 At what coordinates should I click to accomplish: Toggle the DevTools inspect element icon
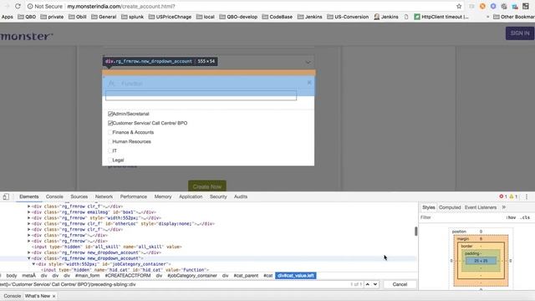[6, 196]
